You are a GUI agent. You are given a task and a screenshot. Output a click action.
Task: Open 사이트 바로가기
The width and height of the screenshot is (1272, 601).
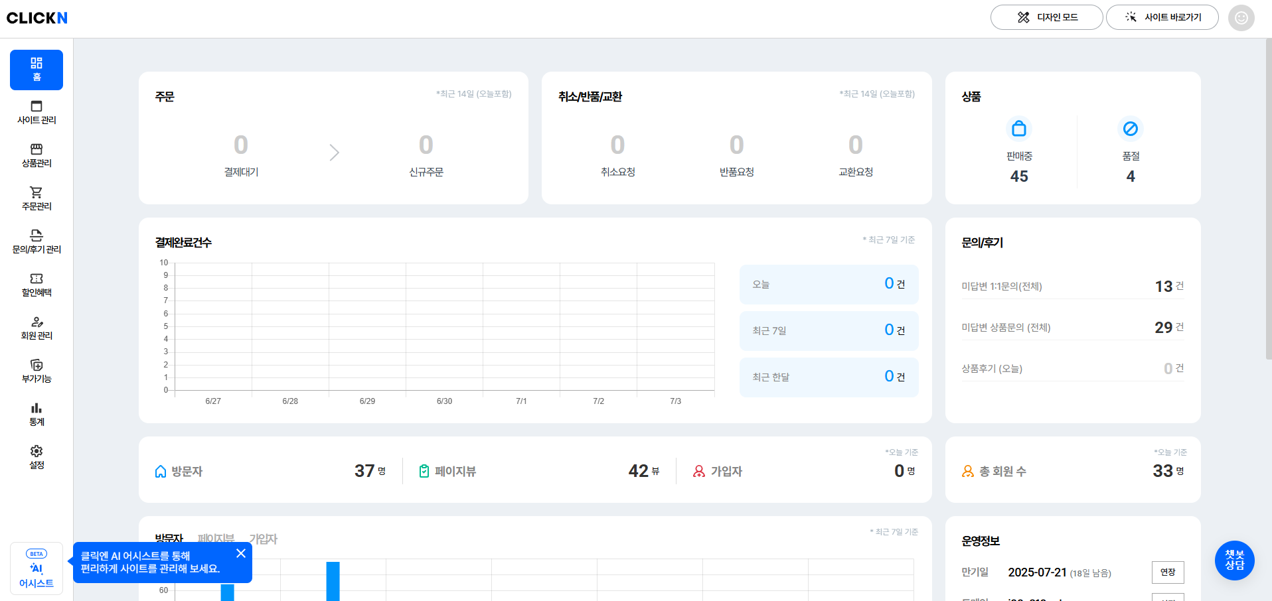[1162, 17]
